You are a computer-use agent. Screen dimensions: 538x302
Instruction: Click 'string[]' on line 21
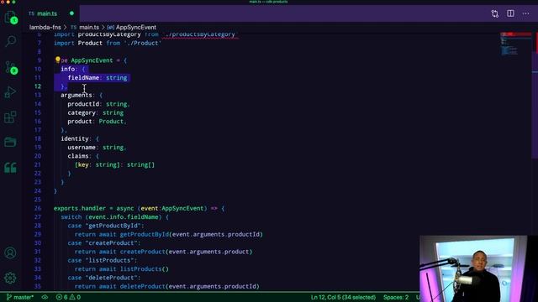click(140, 164)
